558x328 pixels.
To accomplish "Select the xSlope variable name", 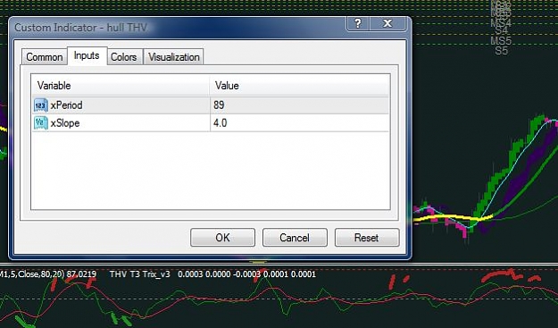I will pyautogui.click(x=65, y=123).
